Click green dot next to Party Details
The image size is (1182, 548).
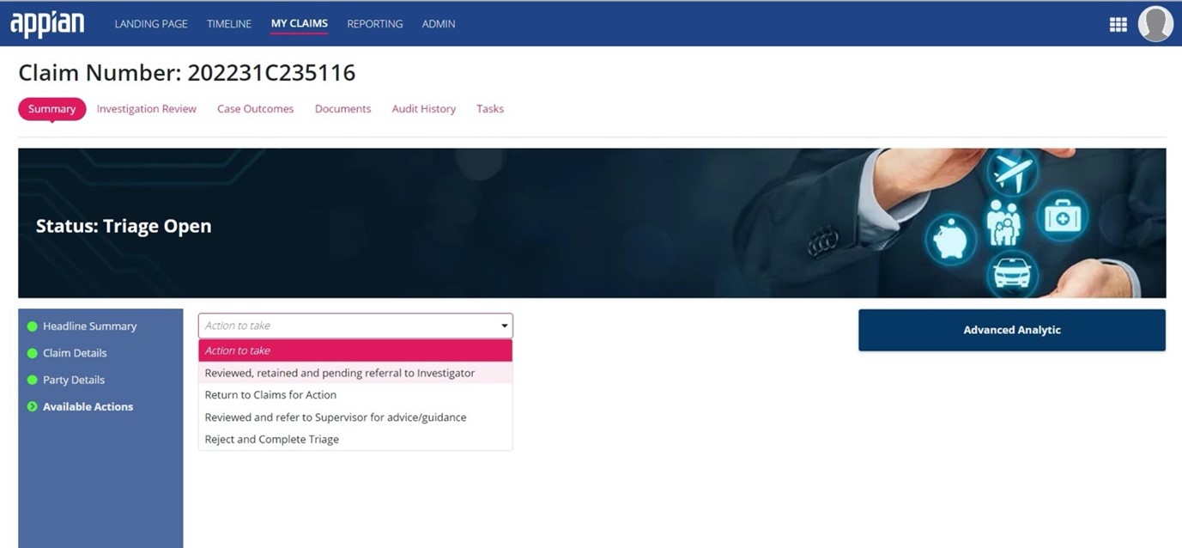pyautogui.click(x=33, y=380)
